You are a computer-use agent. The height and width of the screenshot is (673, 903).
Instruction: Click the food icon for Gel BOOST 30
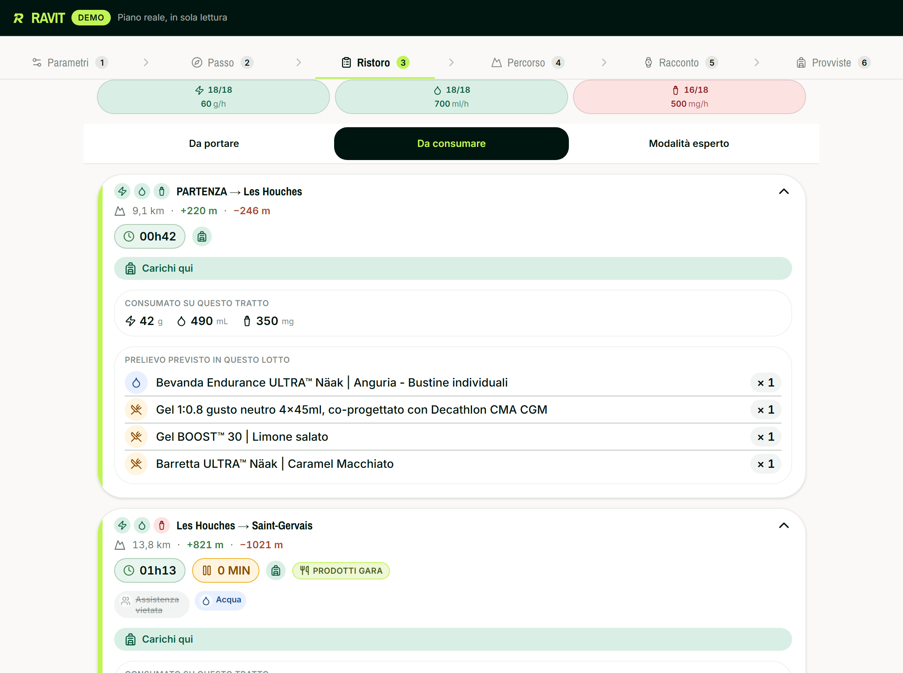136,437
